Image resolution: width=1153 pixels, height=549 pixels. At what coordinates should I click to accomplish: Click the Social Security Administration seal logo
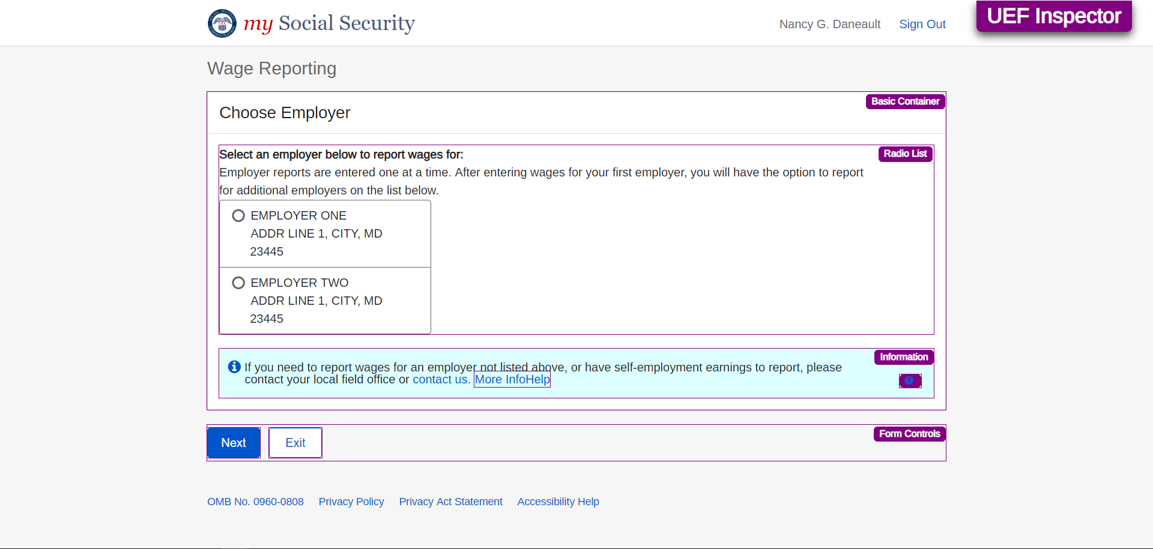pyautogui.click(x=222, y=23)
